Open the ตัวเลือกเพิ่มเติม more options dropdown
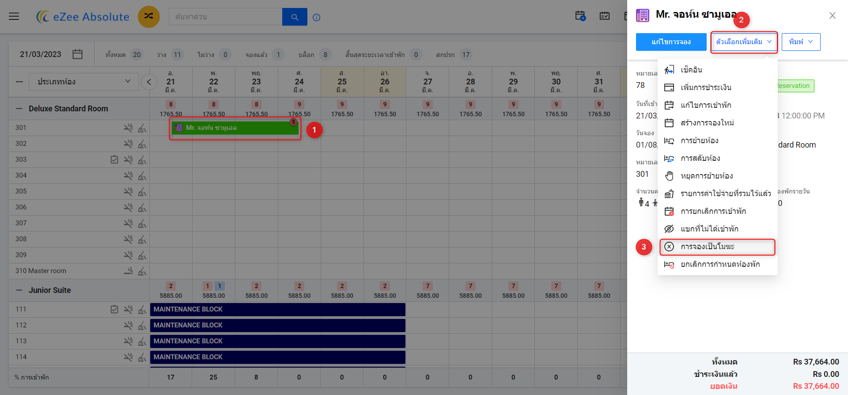848x395 pixels. pyautogui.click(x=744, y=42)
